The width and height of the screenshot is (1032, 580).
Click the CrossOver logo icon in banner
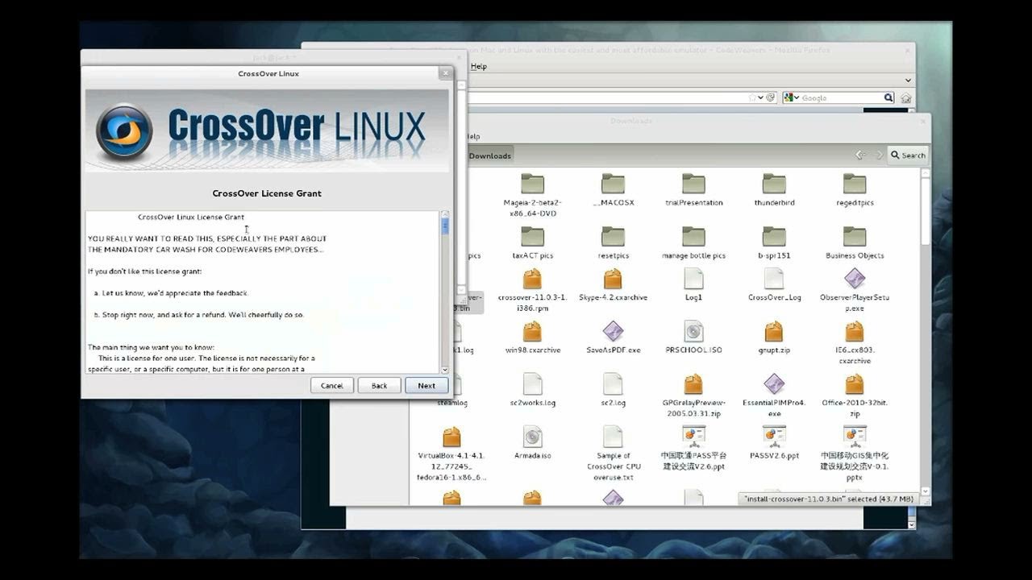[x=124, y=130]
